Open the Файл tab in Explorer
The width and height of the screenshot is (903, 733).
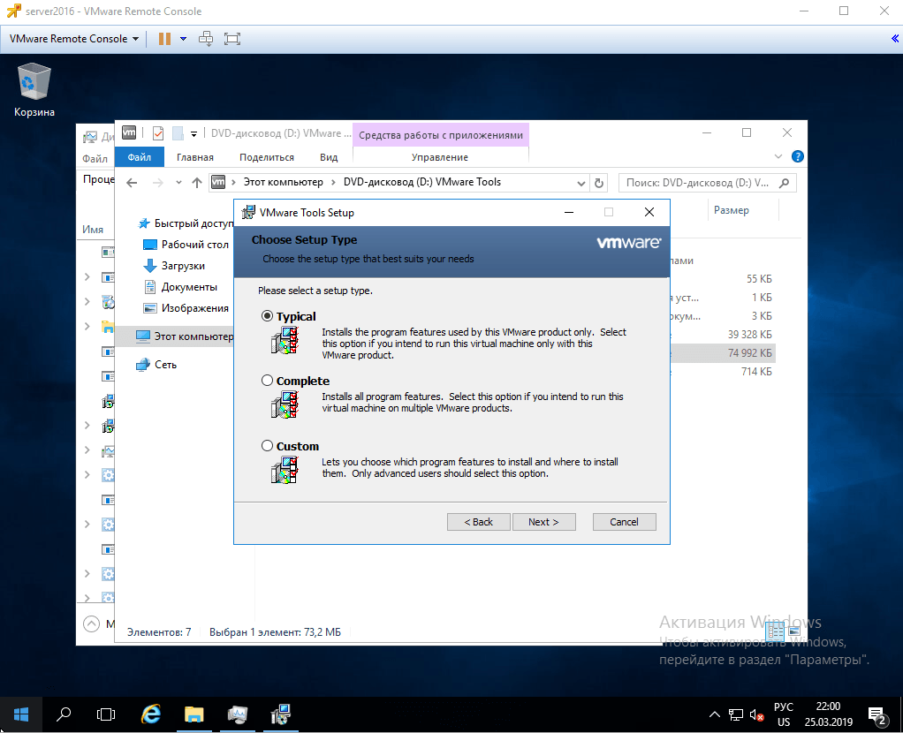click(140, 157)
